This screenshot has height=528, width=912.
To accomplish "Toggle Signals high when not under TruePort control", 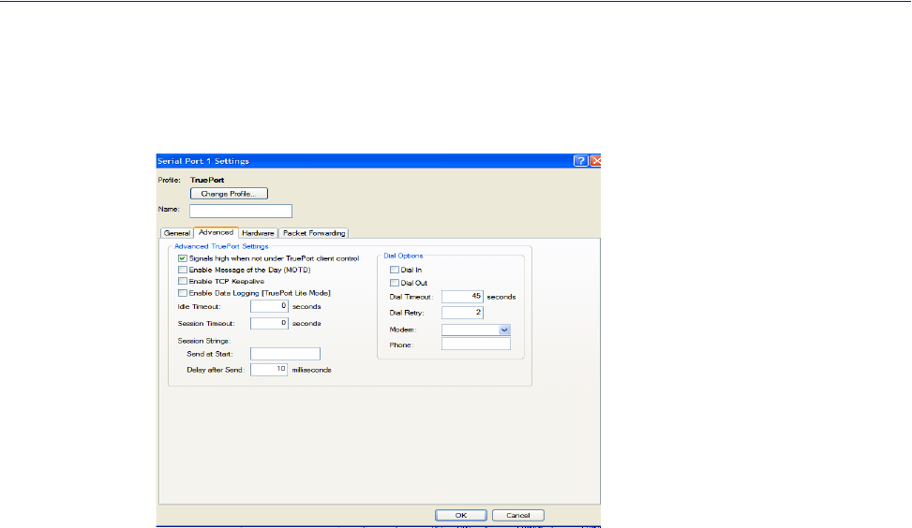I will pyautogui.click(x=183, y=257).
